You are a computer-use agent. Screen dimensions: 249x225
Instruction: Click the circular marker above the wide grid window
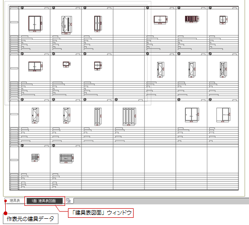(x=54, y=145)
